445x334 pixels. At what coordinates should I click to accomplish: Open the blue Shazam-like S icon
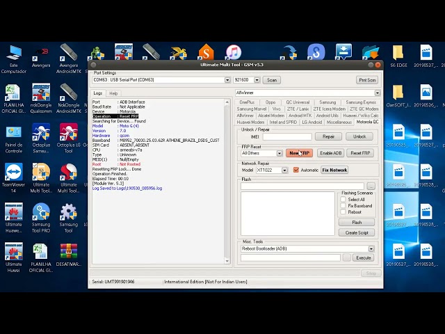pyautogui.click(x=316, y=52)
